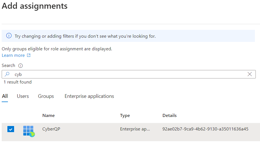This screenshot has height=142, width=260.
Task: Focus the search input containing cyb
Action: point(129,74)
